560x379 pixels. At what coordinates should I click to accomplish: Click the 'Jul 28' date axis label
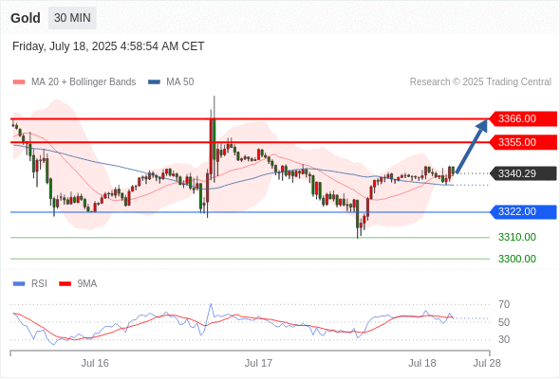point(487,363)
